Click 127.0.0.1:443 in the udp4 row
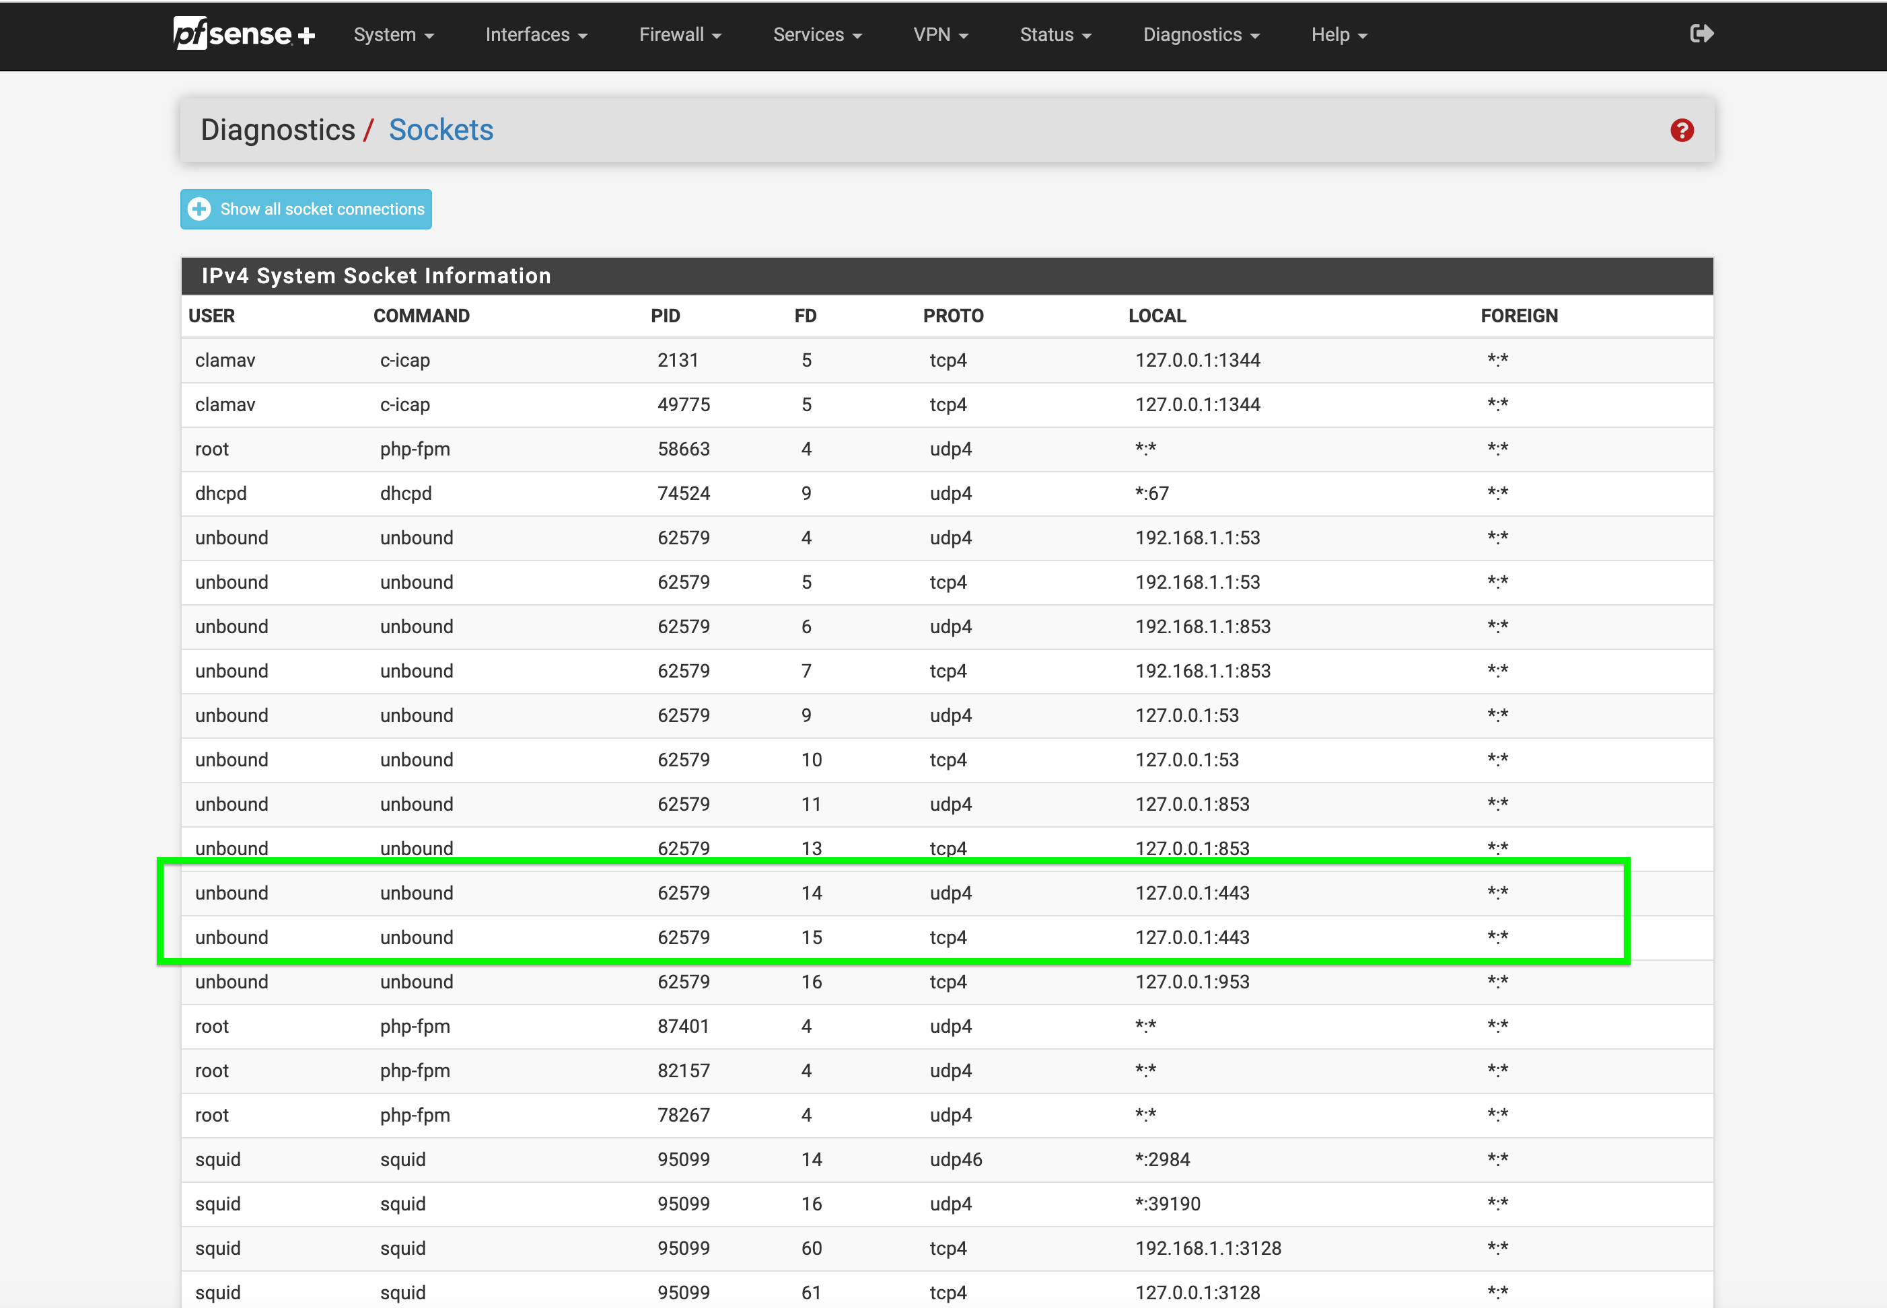The width and height of the screenshot is (1887, 1308). [1192, 892]
